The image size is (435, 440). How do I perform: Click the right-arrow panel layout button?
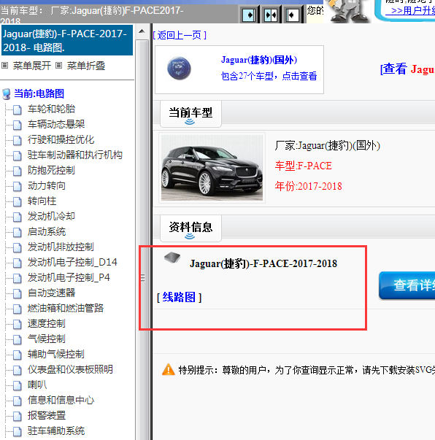(x=249, y=15)
